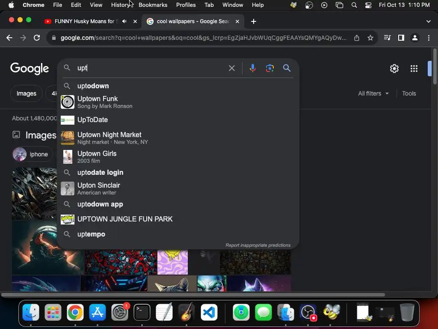Open App Store from the Dock
The width and height of the screenshot is (438, 329).
coord(97,312)
